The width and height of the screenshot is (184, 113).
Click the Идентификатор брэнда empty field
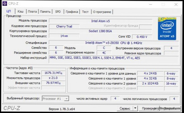pyautogui.click(x=145, y=26)
